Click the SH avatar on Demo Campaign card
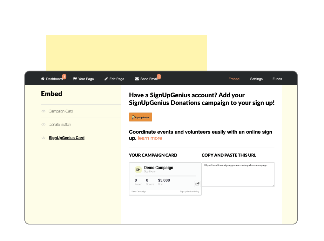Screen dimensions: 324x241 (x=138, y=170)
